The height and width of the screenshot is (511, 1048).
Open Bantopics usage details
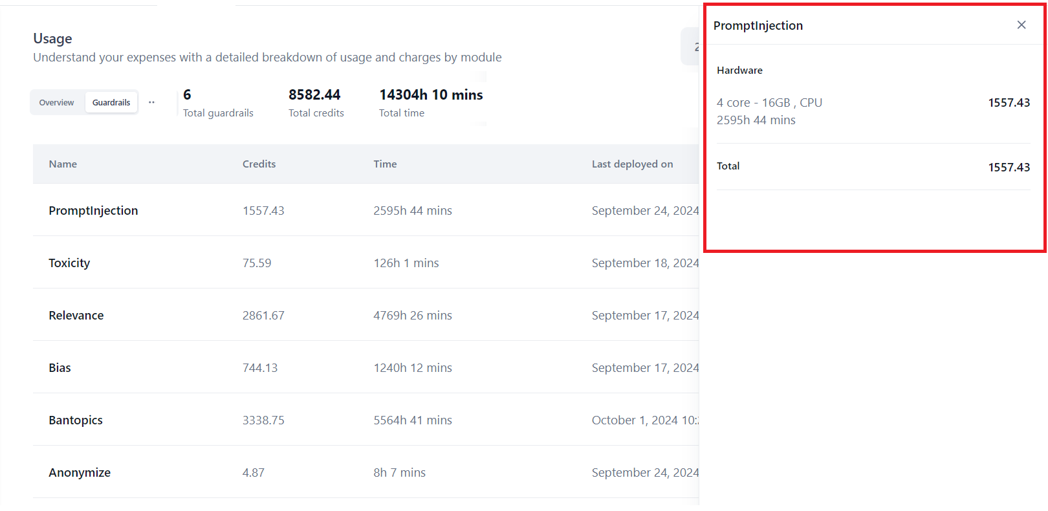coord(76,420)
